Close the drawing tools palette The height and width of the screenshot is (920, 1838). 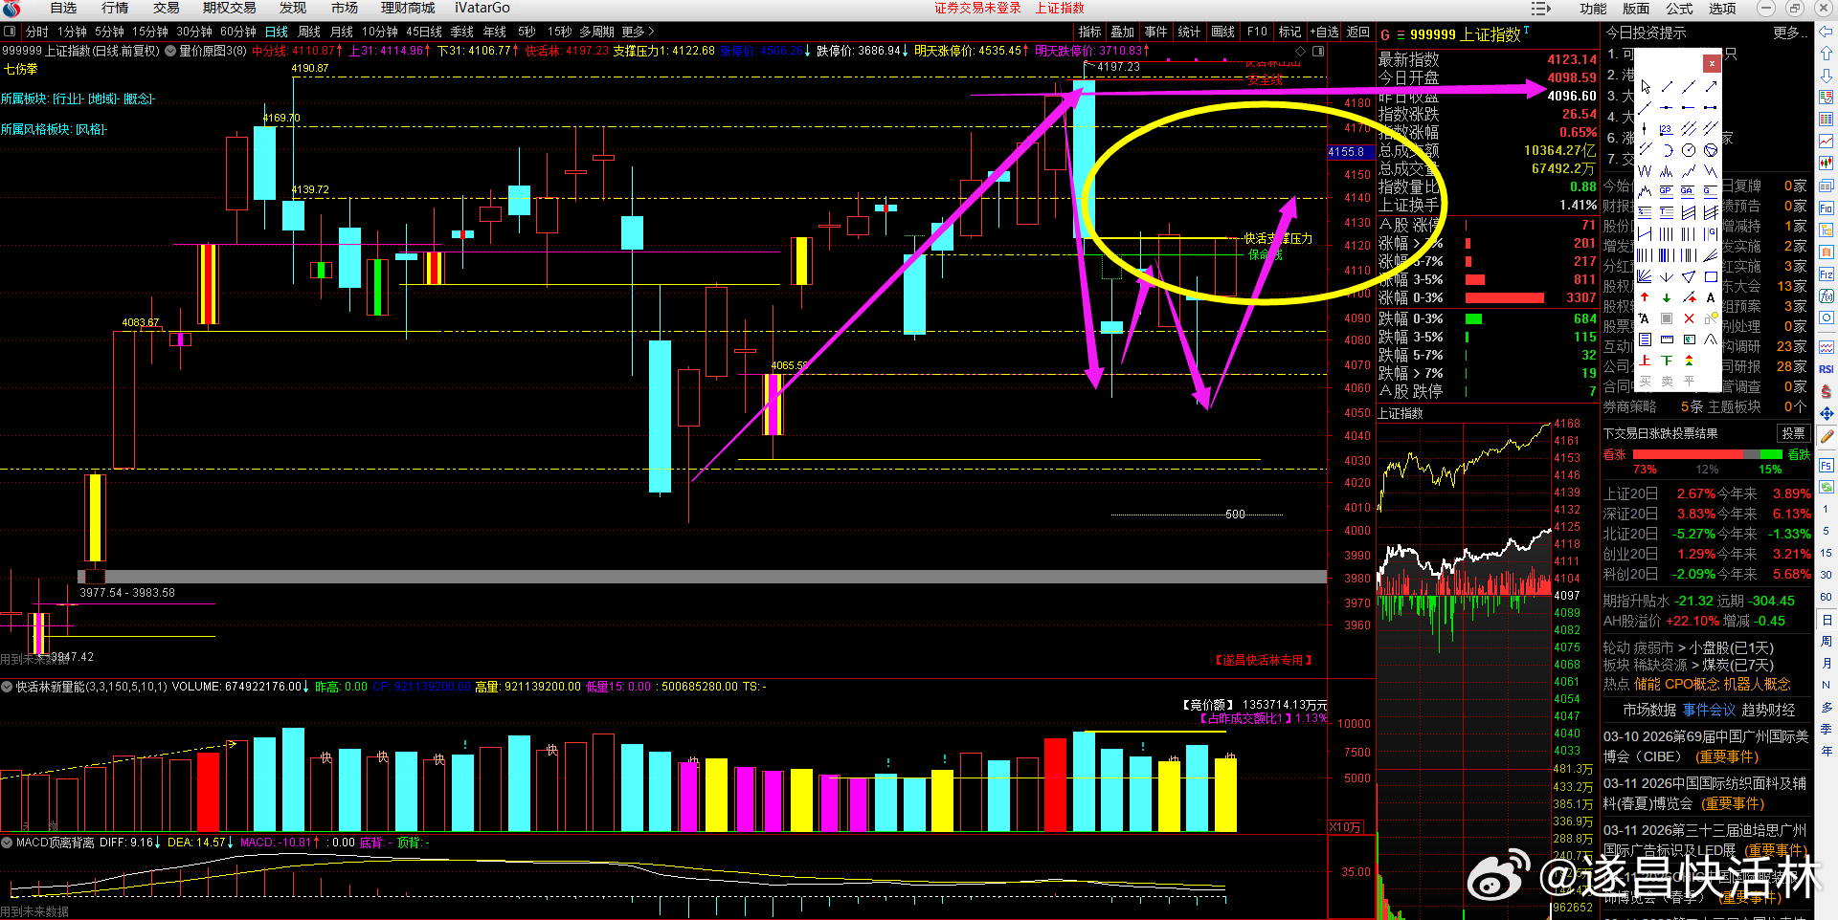coord(1711,63)
